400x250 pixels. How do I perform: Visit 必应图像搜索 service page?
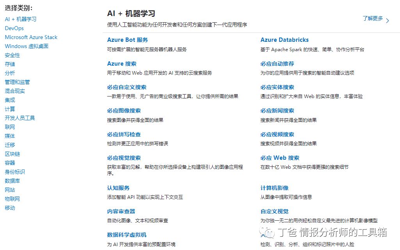click(124, 111)
